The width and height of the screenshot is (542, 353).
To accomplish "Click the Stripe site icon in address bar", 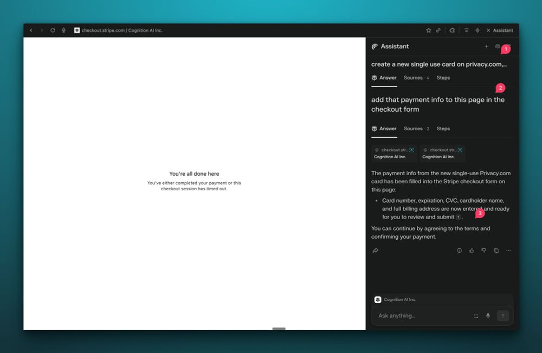I will coord(77,30).
